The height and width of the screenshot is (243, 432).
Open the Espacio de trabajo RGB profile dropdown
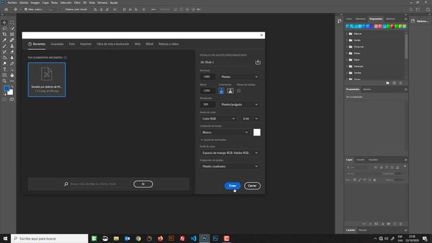pyautogui.click(x=230, y=153)
